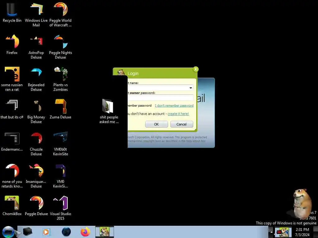Open the Windows Live Mail desktop icon
The image size is (318, 238).
[x=36, y=14]
